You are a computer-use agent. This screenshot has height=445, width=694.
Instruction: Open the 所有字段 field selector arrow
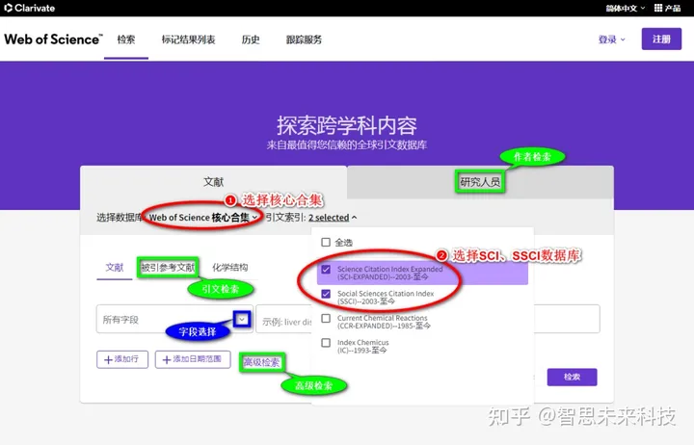242,319
